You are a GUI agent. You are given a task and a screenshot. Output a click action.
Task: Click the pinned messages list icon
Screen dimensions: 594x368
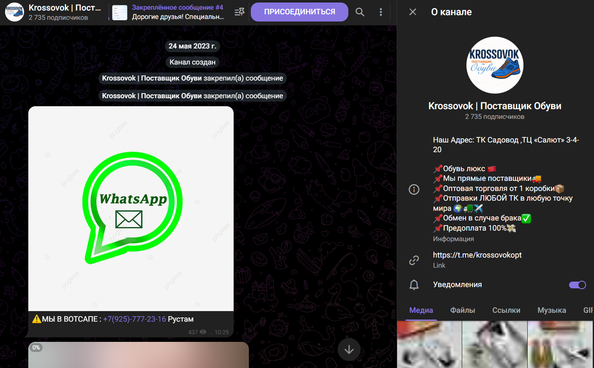click(x=239, y=12)
